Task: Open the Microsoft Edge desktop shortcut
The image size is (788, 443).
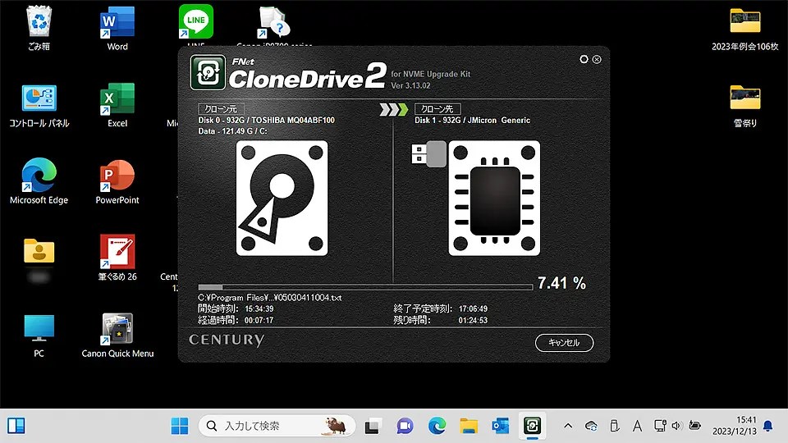Action: 39,181
